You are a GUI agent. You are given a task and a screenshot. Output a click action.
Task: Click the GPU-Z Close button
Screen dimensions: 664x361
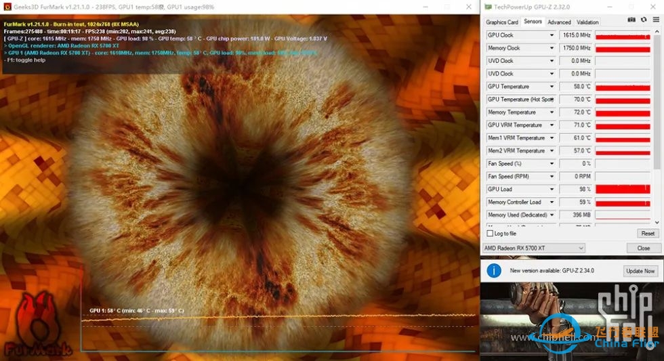(643, 248)
